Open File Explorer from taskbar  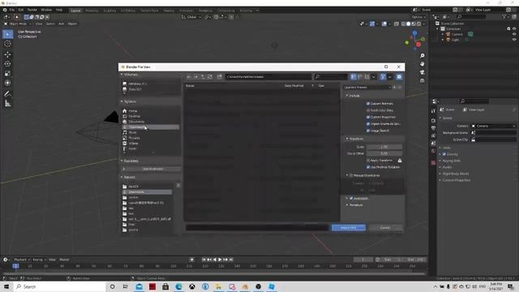[x=218, y=286]
